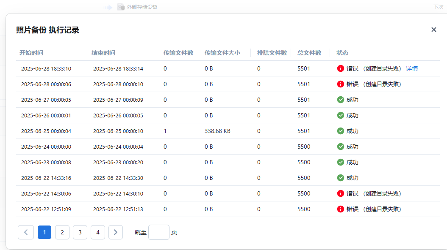
Task: Switch to page 4
Action: pos(98,232)
